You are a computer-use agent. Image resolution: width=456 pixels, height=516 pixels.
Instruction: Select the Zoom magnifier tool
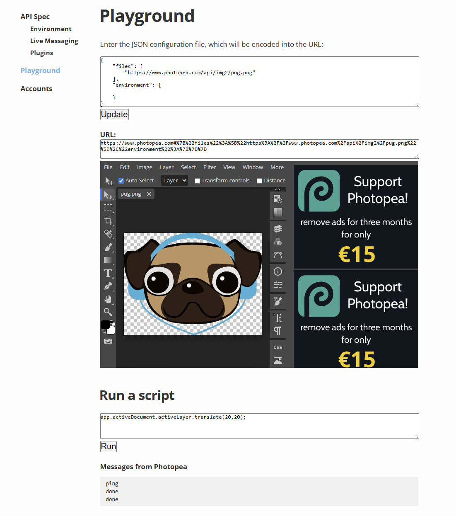108,312
